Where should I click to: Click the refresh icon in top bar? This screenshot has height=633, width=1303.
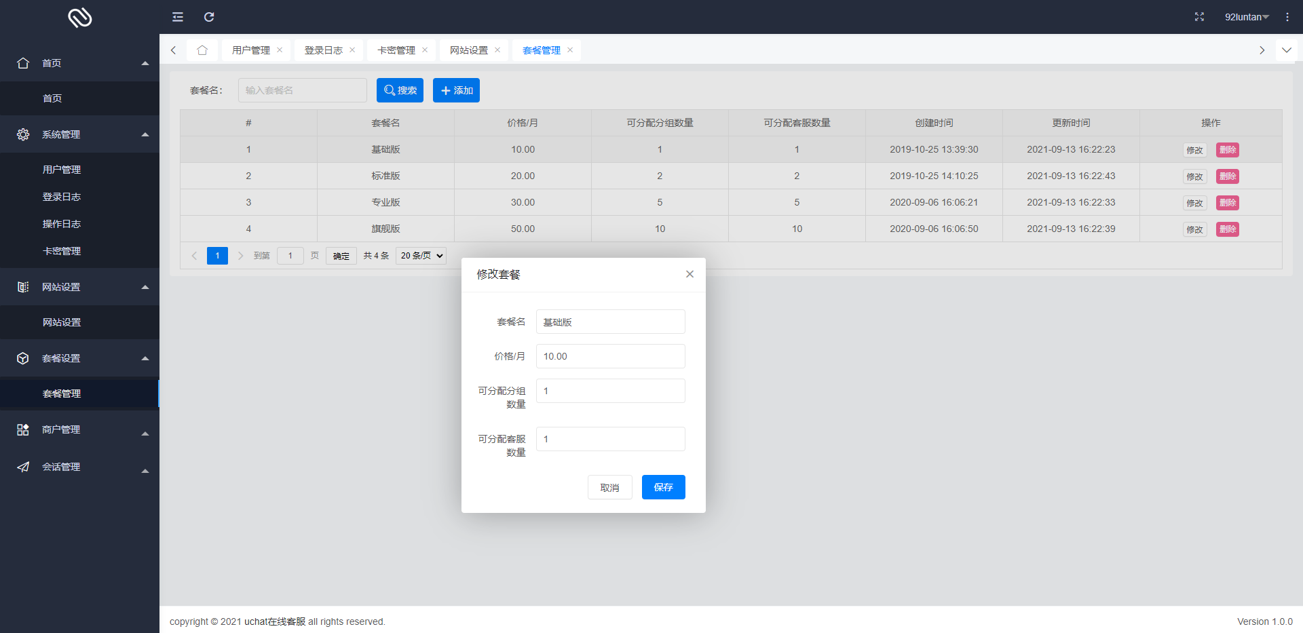209,17
